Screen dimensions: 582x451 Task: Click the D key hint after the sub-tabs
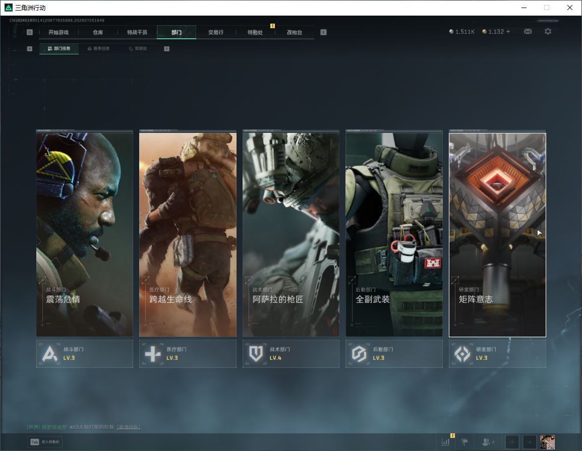[x=166, y=48]
